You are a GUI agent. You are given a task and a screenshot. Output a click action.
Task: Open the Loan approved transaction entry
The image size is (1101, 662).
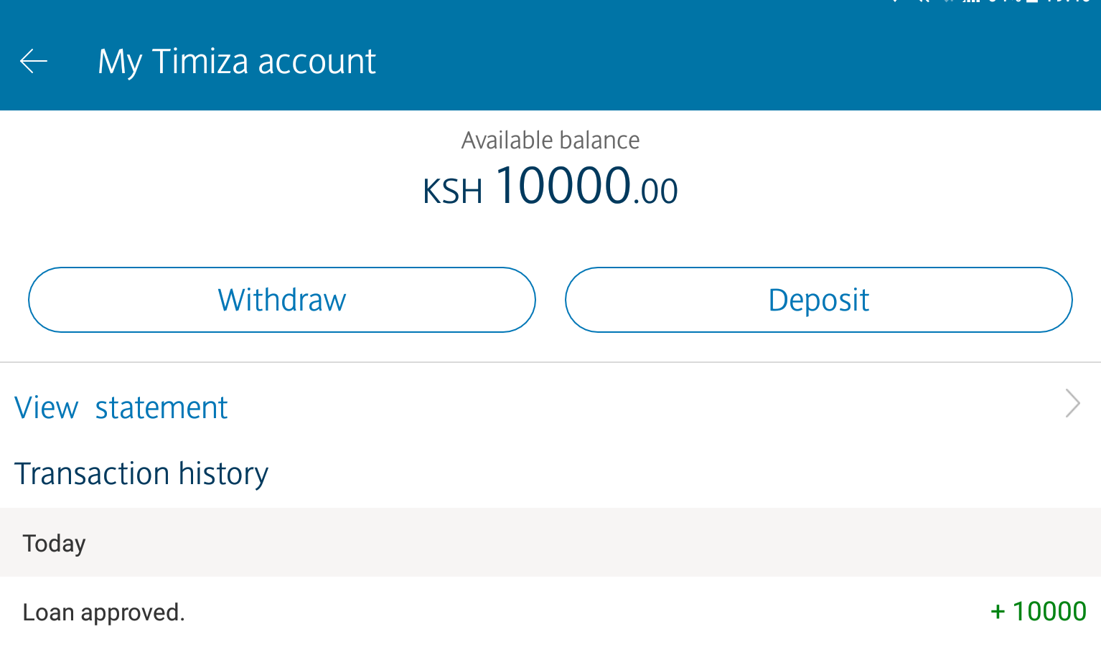(104, 613)
